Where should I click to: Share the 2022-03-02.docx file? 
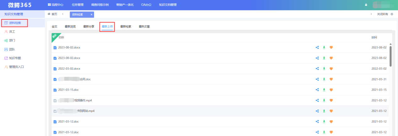[317, 68]
